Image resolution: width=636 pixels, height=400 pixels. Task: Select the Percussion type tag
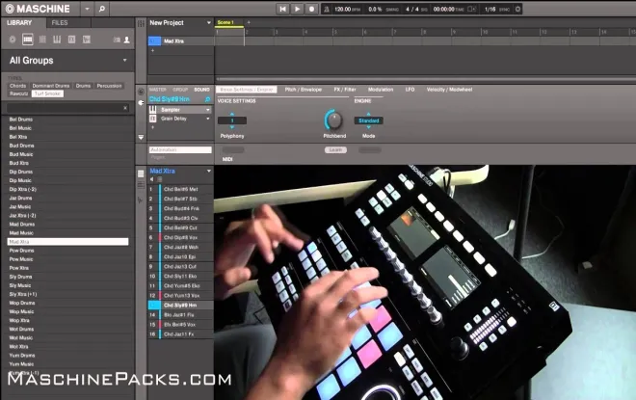point(109,86)
